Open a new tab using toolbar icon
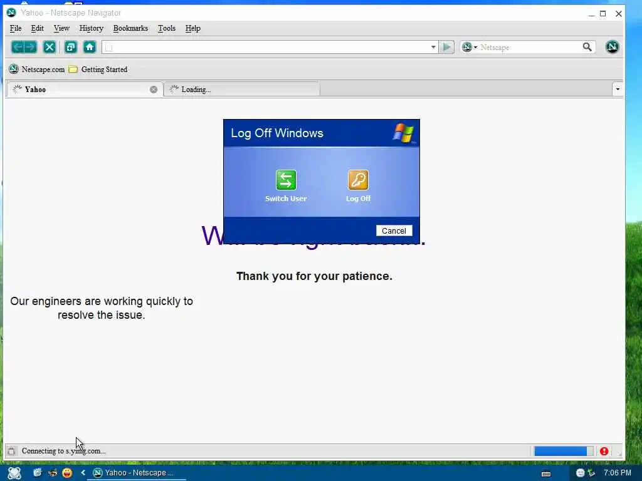The width and height of the screenshot is (642, 481). [71, 47]
